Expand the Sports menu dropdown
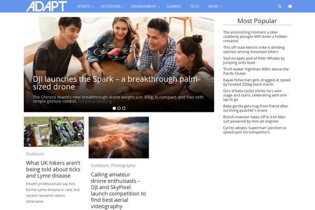 click(85, 6)
